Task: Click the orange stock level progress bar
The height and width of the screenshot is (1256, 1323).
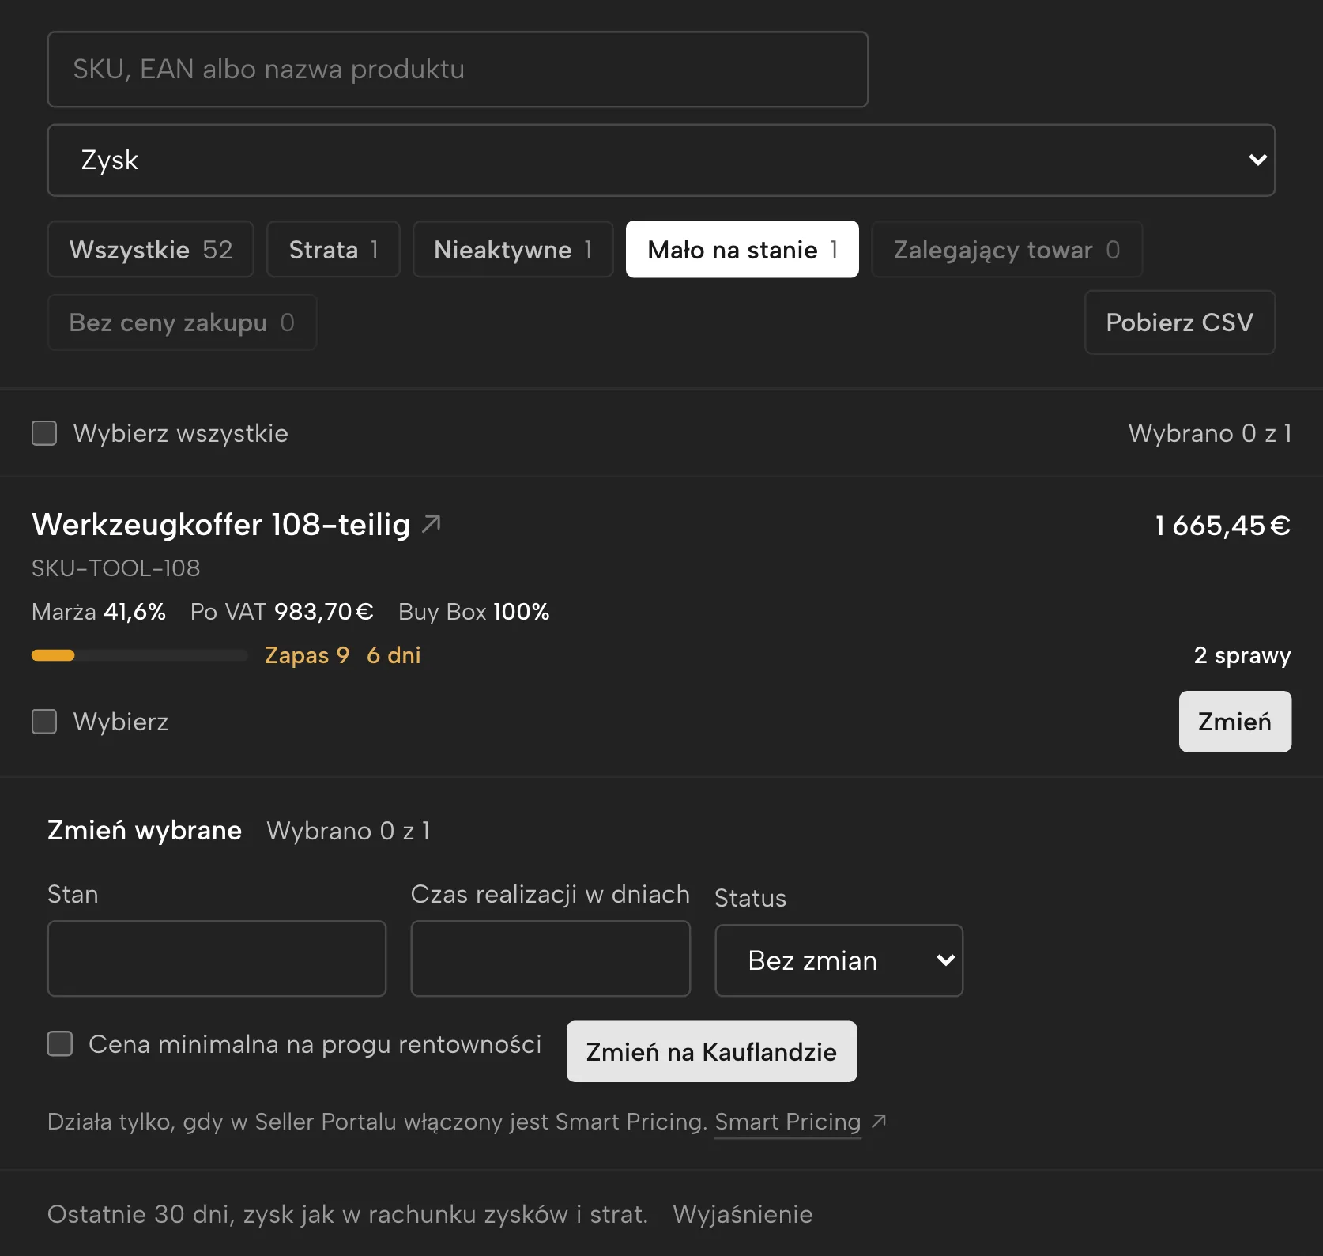Action: 139,655
